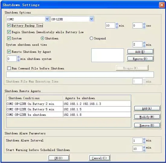Viewport: 166px width, 163px height.
Task: Click agent cell 192.168.1.8
Action: click(x=97, y=115)
